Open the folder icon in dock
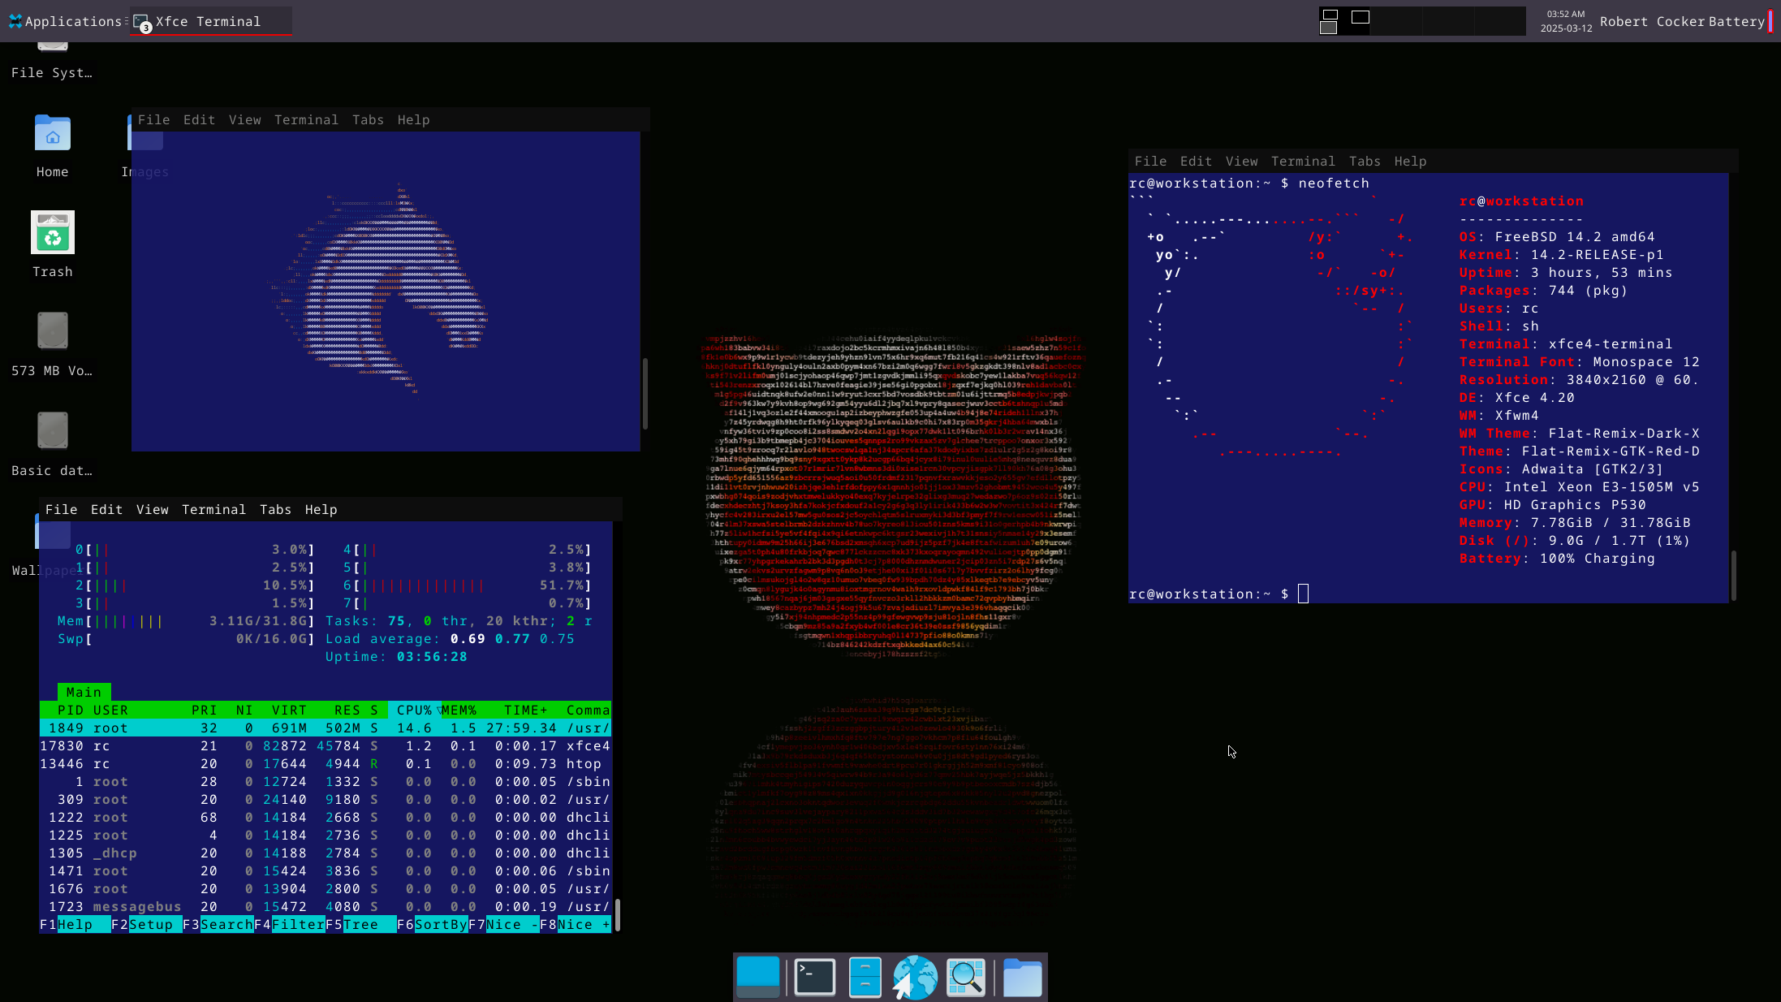The height and width of the screenshot is (1002, 1781). click(x=1022, y=977)
